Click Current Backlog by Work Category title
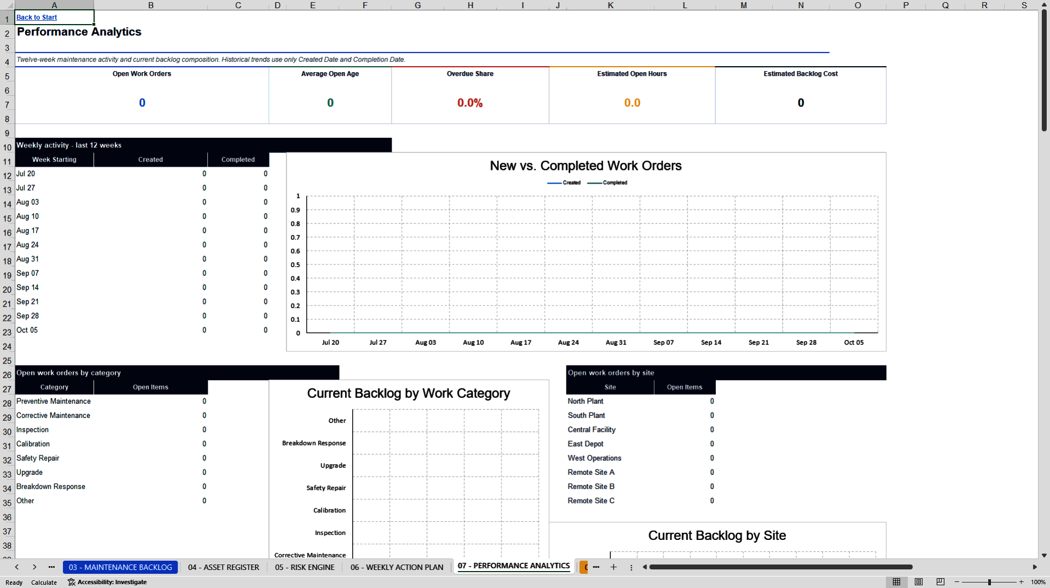This screenshot has width=1050, height=588. pyautogui.click(x=409, y=393)
